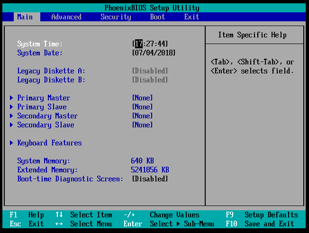Viewport: 309px width, 233px height.
Task: Click Extended Memory 5241856 KB value
Action: coord(150,170)
